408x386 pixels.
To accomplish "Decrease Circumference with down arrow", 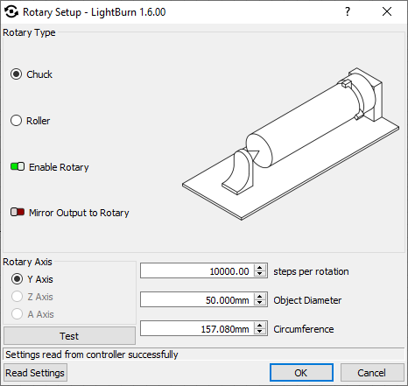I will point(260,332).
